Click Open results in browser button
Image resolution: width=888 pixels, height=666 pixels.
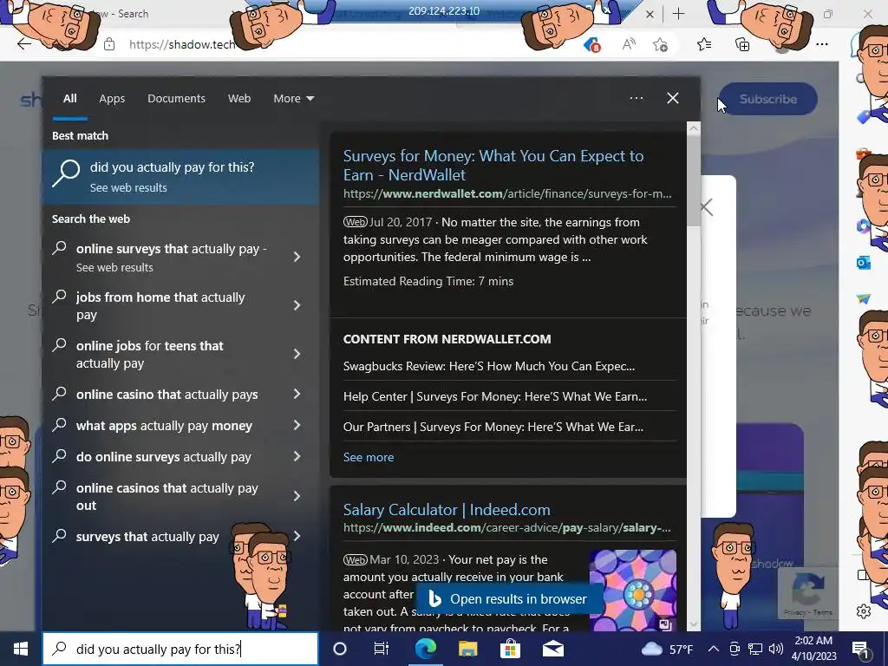click(x=510, y=599)
